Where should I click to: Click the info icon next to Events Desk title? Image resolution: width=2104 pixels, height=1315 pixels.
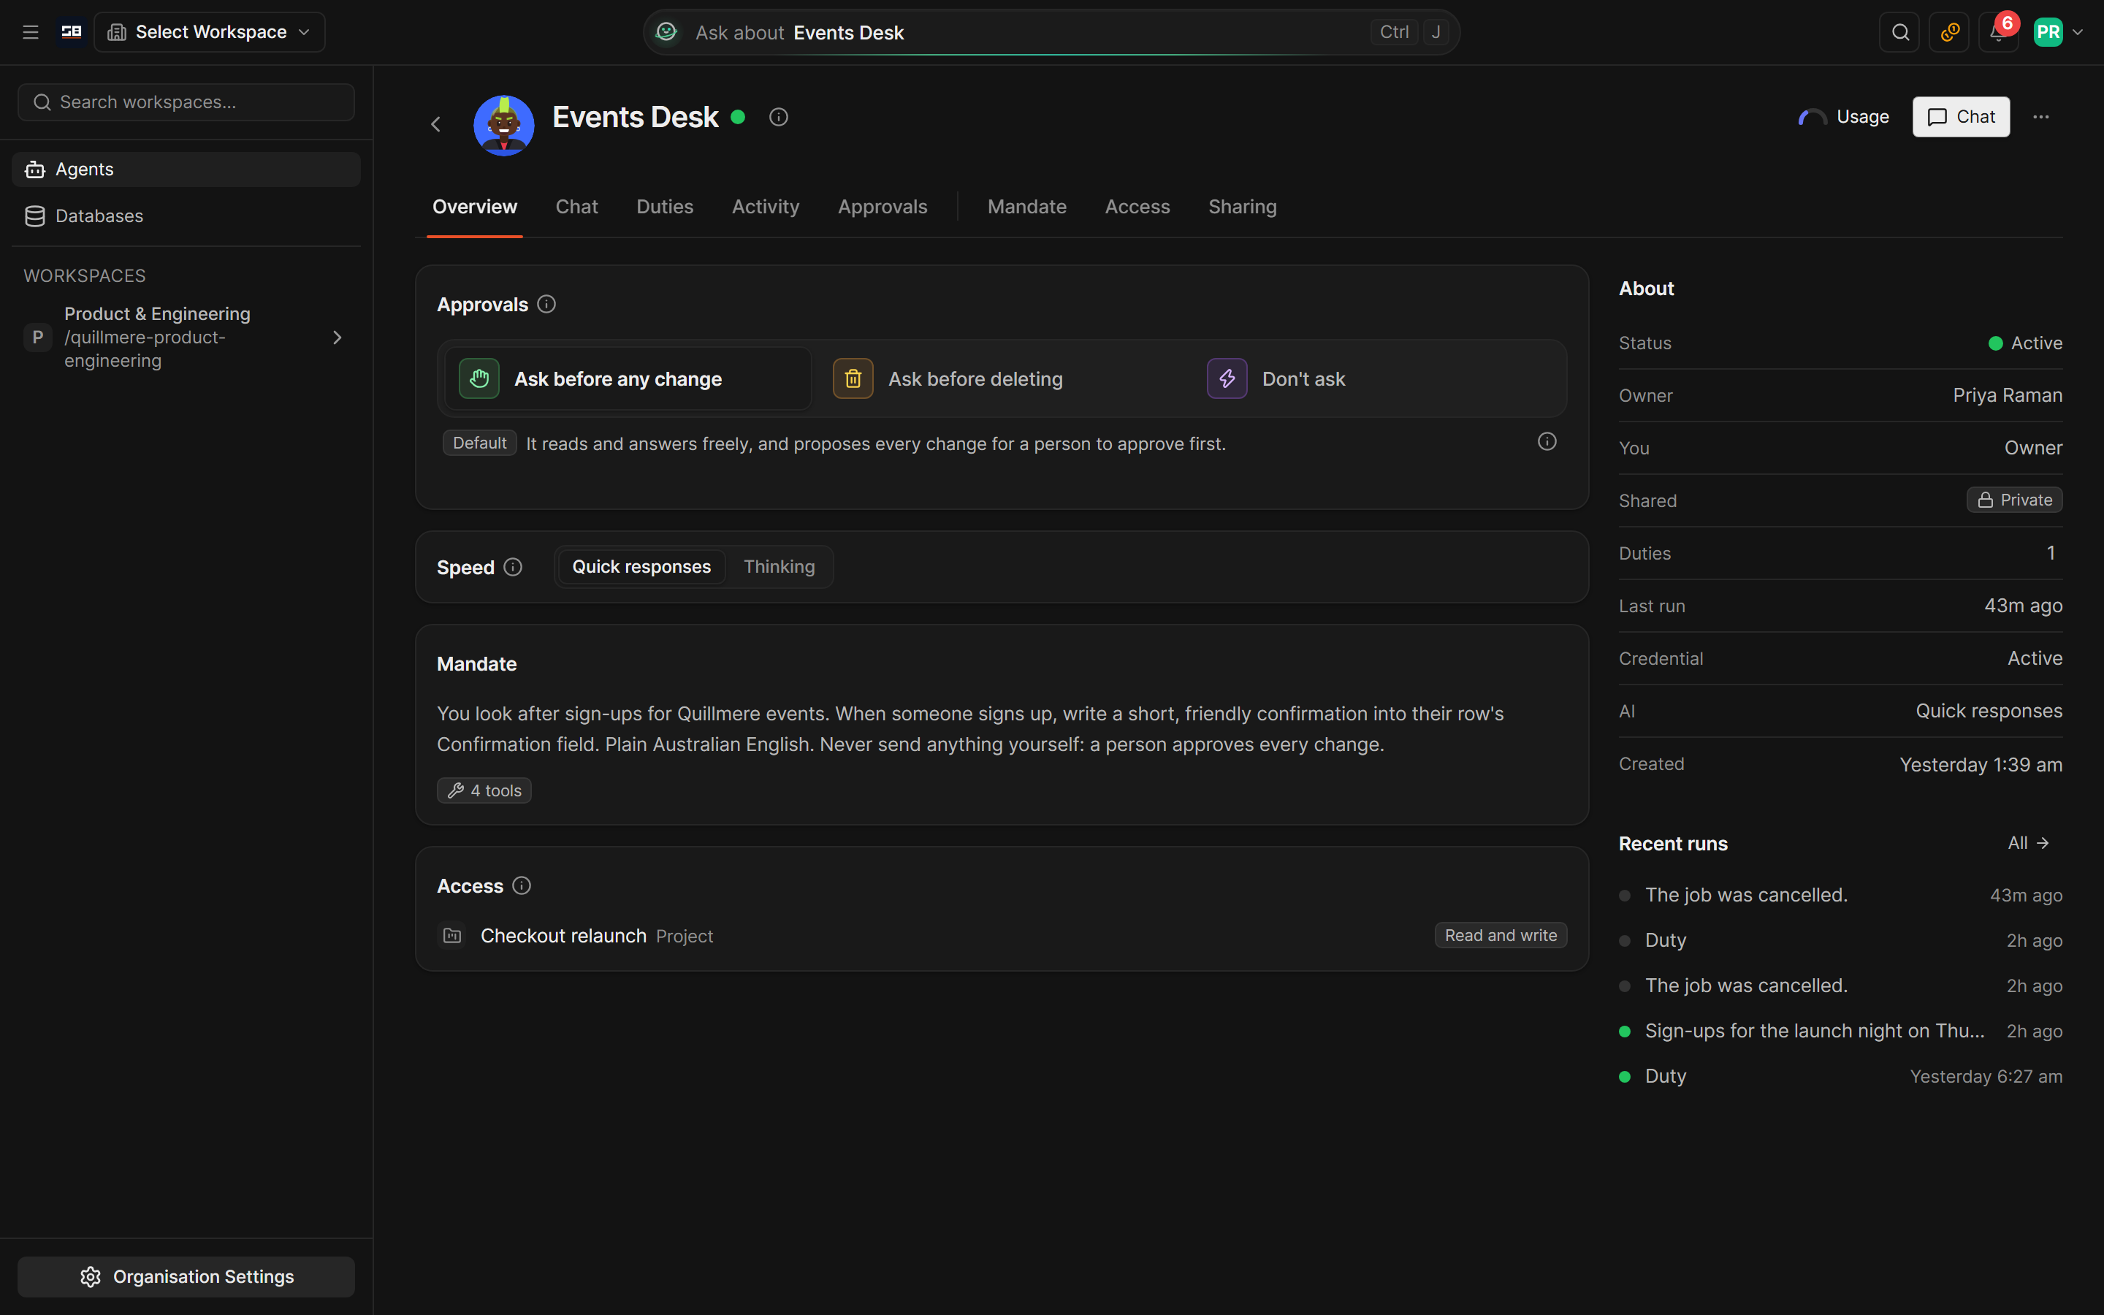point(778,117)
